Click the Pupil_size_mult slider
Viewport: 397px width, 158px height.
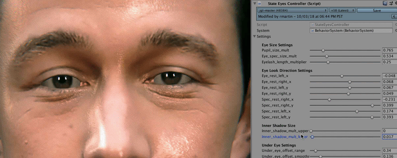(345, 50)
